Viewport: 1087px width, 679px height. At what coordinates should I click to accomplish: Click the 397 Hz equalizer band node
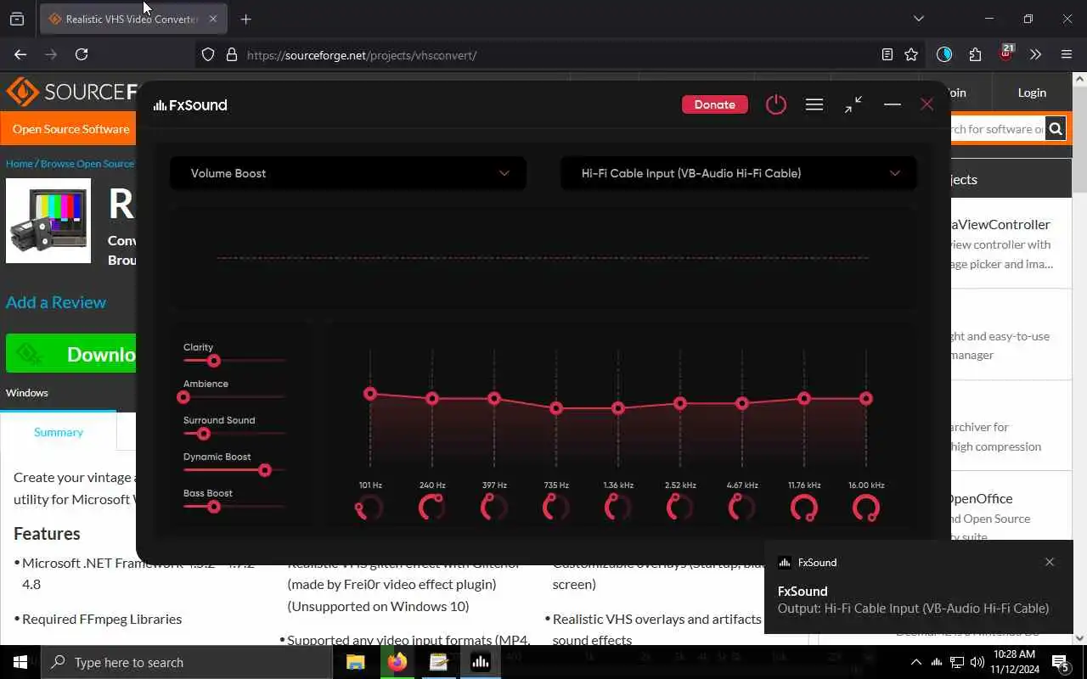(x=494, y=398)
